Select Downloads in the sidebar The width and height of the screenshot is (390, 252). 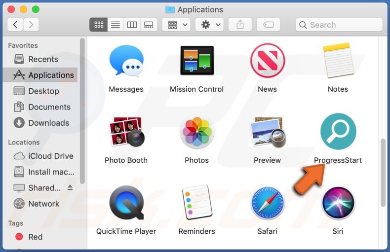[40, 123]
